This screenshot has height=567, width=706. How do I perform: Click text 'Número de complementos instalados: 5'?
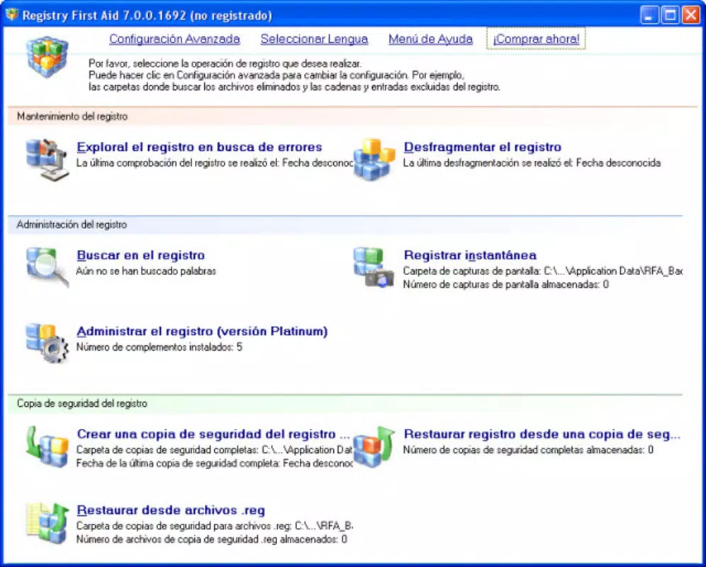click(159, 347)
